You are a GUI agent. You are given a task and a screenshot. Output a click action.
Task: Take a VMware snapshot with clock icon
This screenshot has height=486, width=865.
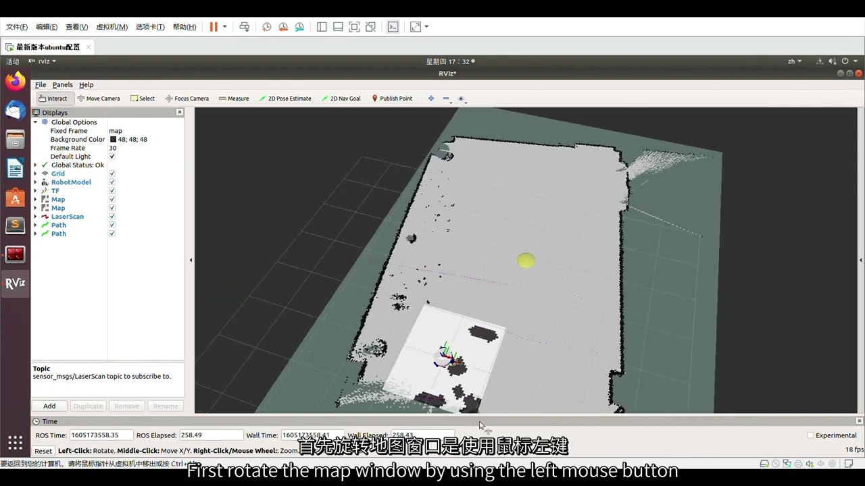(x=267, y=27)
